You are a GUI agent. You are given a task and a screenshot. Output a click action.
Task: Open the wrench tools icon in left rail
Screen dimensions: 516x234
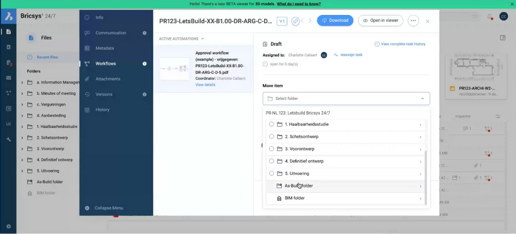tap(9, 139)
